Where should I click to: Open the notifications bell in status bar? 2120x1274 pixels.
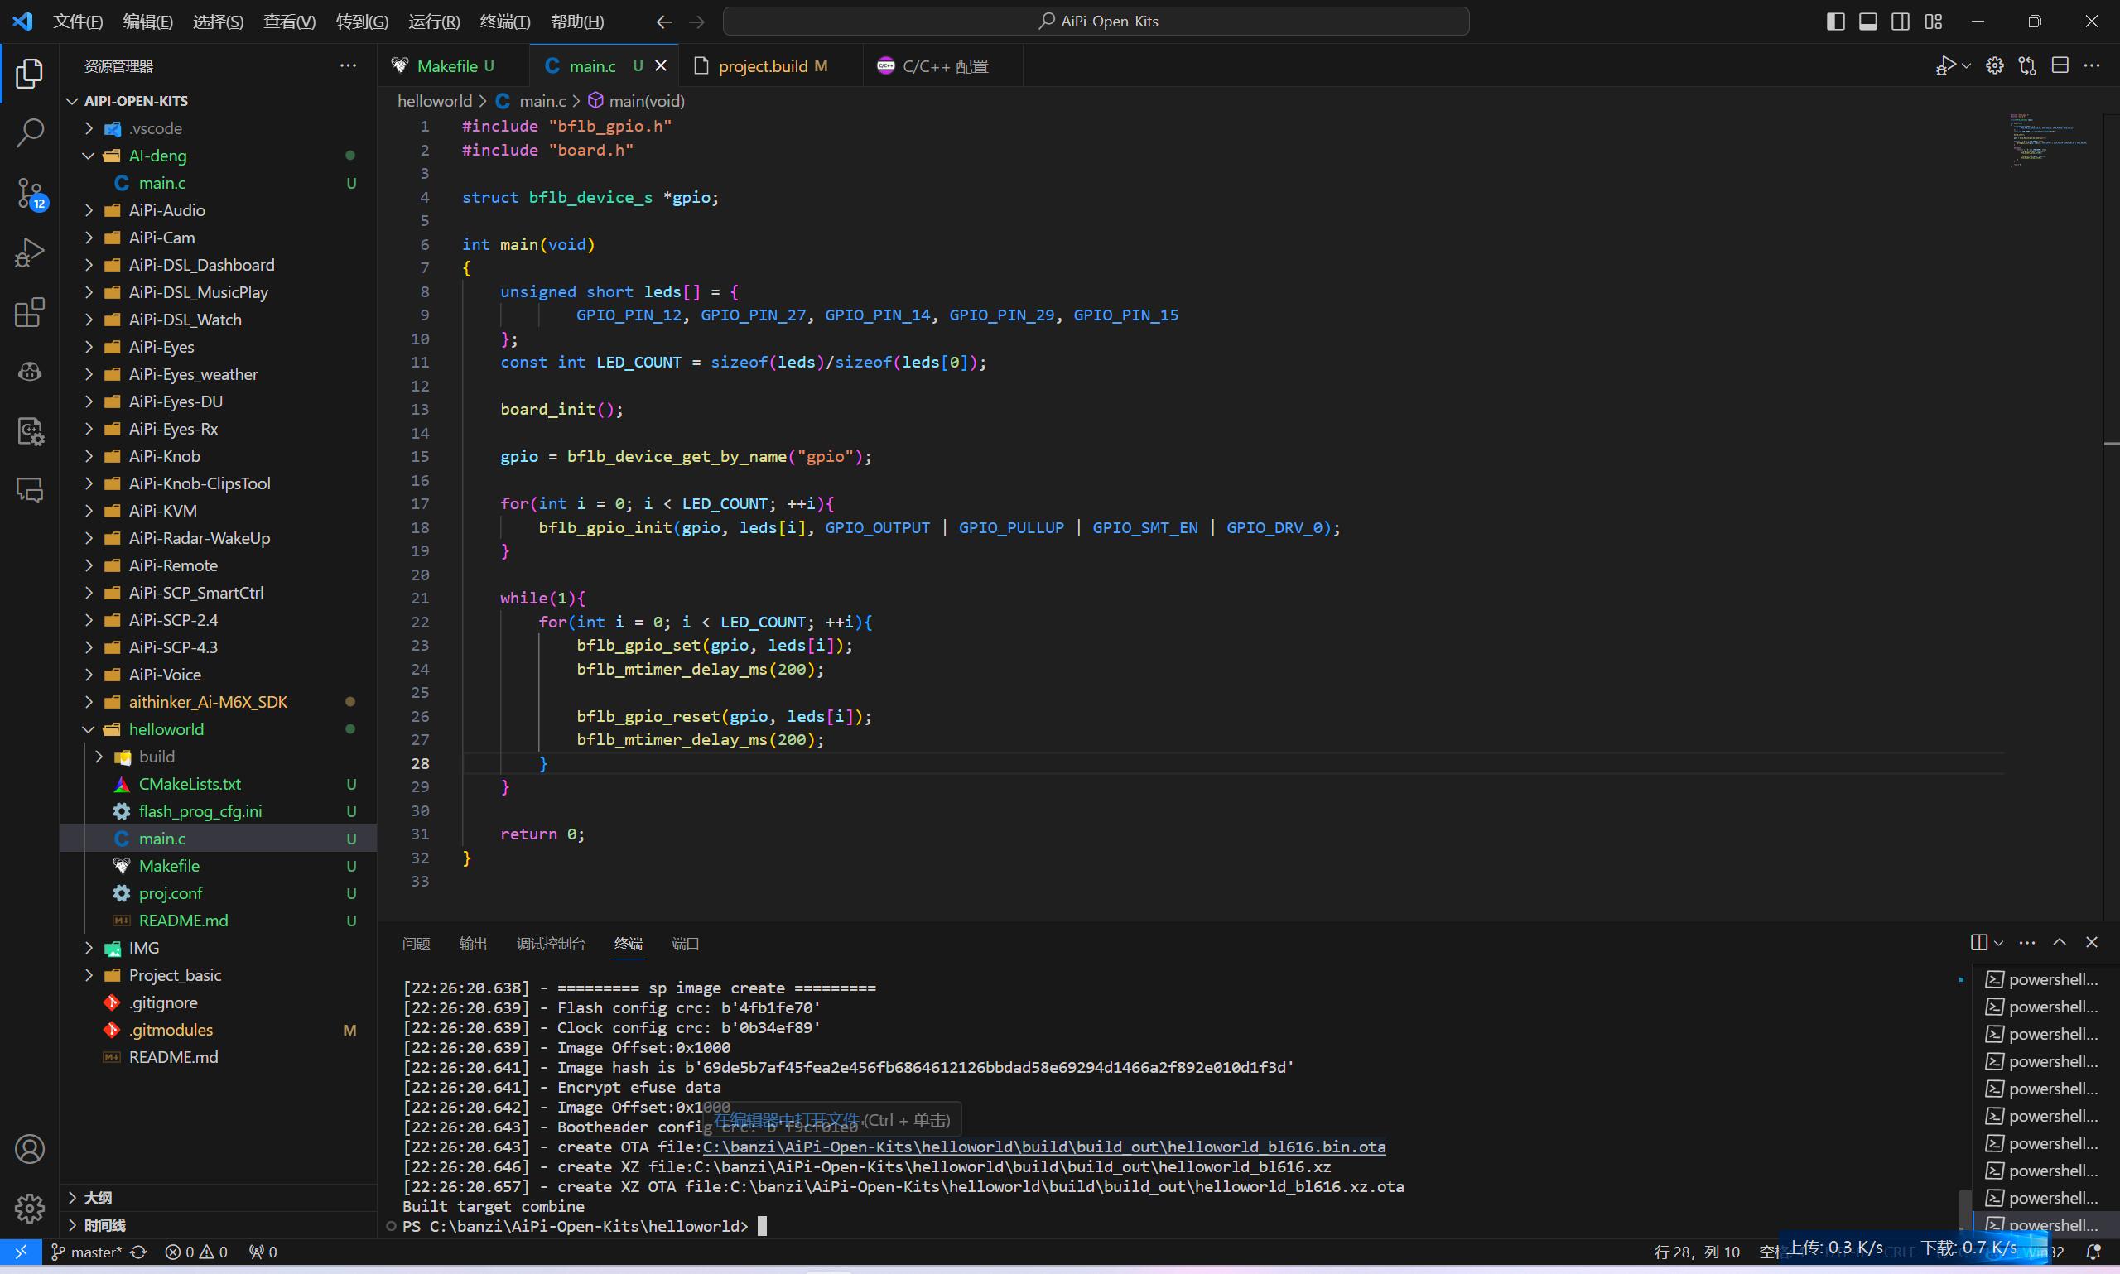(2093, 1252)
